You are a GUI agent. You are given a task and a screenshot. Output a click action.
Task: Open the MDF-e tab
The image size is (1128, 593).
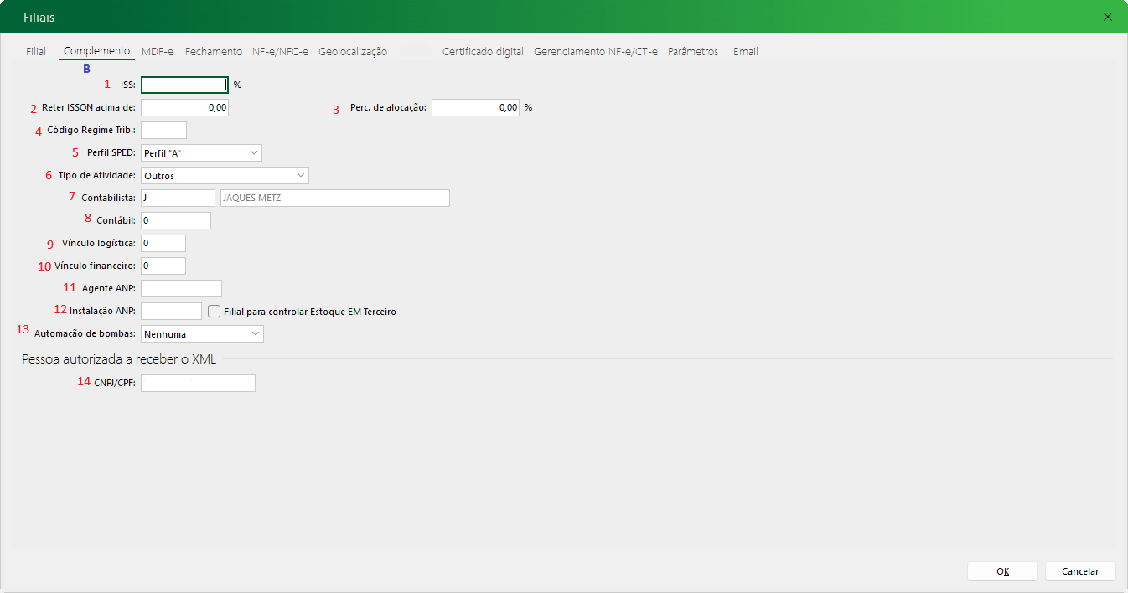pyautogui.click(x=158, y=52)
